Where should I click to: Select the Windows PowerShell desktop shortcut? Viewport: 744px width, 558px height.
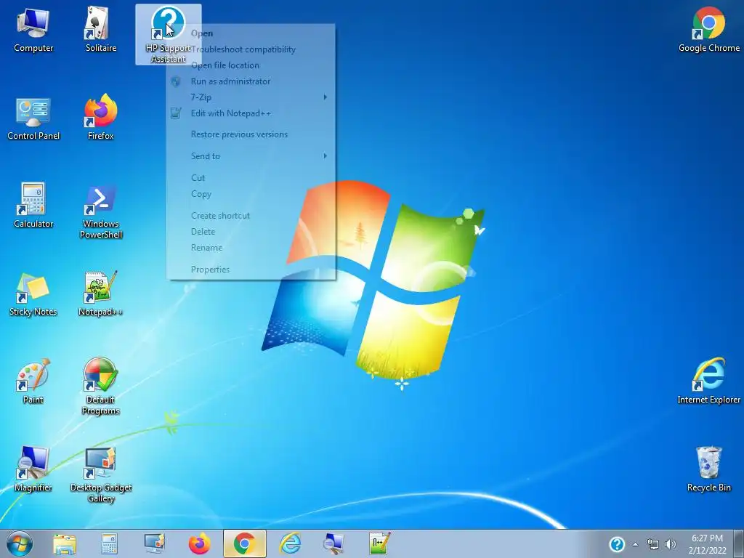pyautogui.click(x=100, y=211)
